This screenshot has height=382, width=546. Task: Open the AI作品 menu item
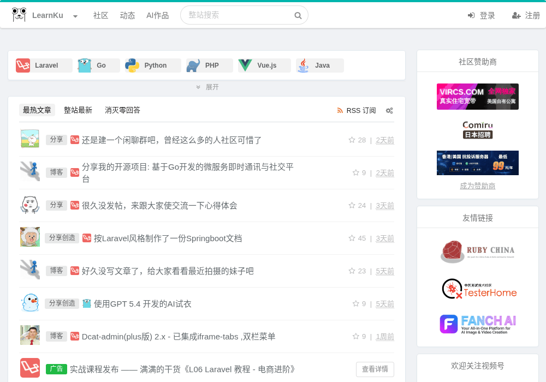(x=157, y=15)
